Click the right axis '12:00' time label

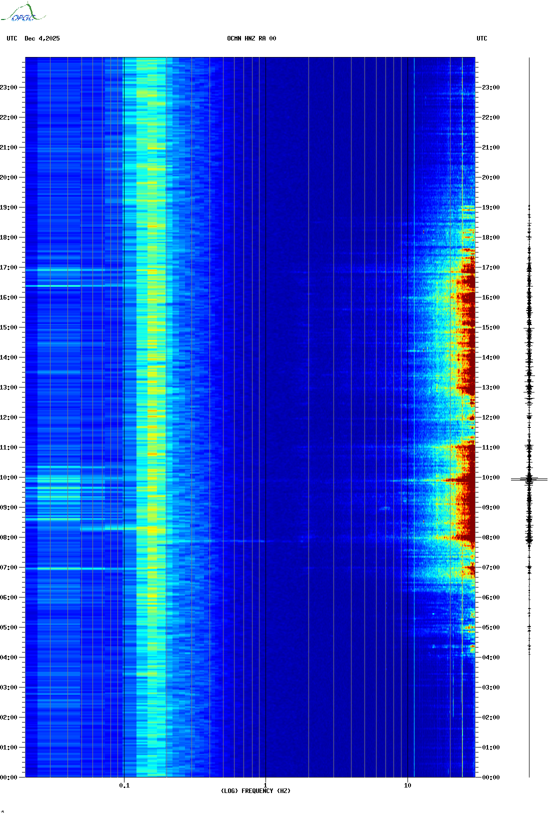click(491, 417)
